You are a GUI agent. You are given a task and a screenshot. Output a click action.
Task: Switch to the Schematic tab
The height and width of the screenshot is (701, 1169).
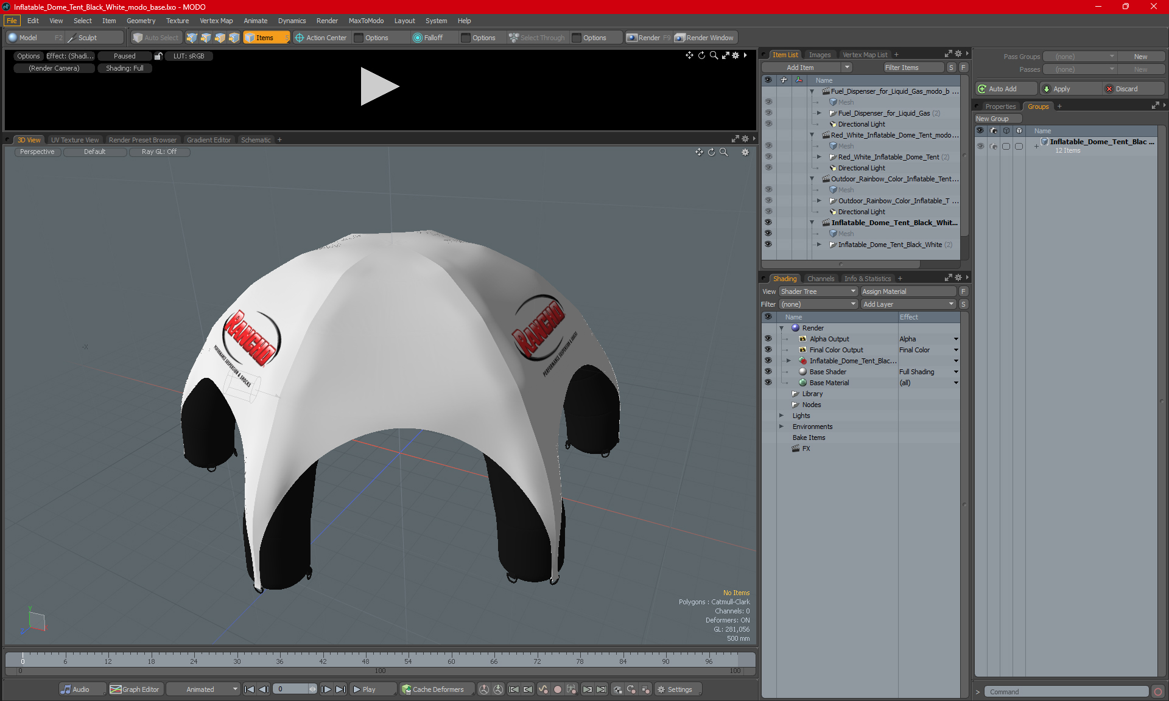point(256,140)
